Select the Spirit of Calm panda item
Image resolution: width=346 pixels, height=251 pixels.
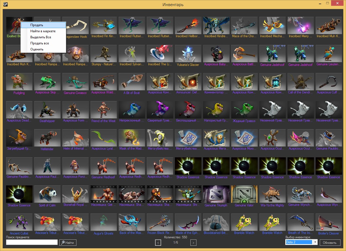[47, 194]
